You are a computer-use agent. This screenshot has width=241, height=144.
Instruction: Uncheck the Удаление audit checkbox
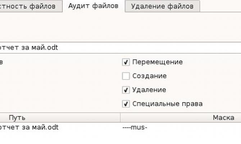[126, 90]
